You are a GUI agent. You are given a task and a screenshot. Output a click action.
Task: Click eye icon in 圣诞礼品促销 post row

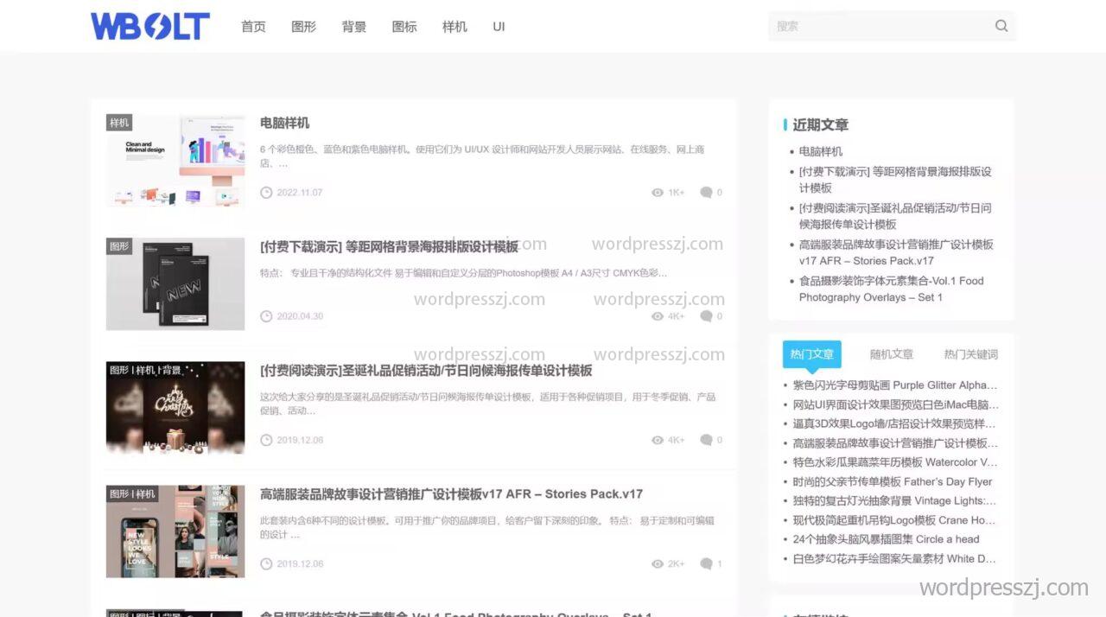(658, 440)
